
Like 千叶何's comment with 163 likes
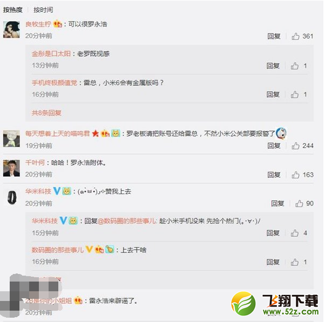click(x=295, y=175)
